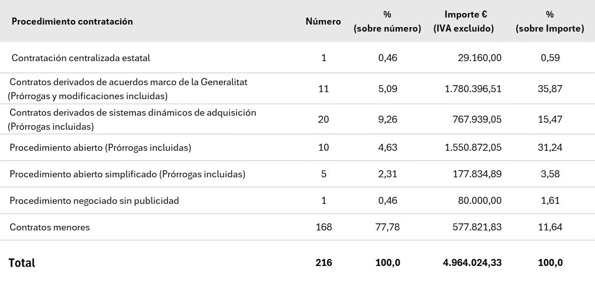Viewport: 595px width, 291px height.
Task: Click the amount cell 1.780.396,51
Action: pos(473,89)
